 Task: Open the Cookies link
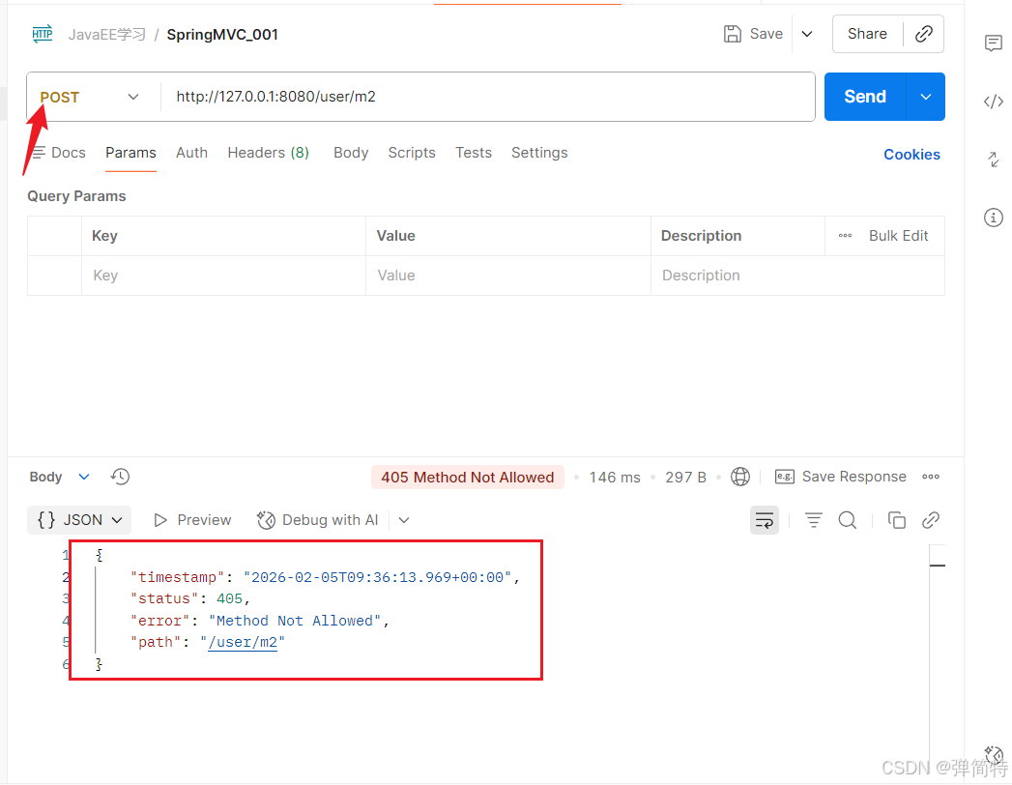tap(912, 155)
